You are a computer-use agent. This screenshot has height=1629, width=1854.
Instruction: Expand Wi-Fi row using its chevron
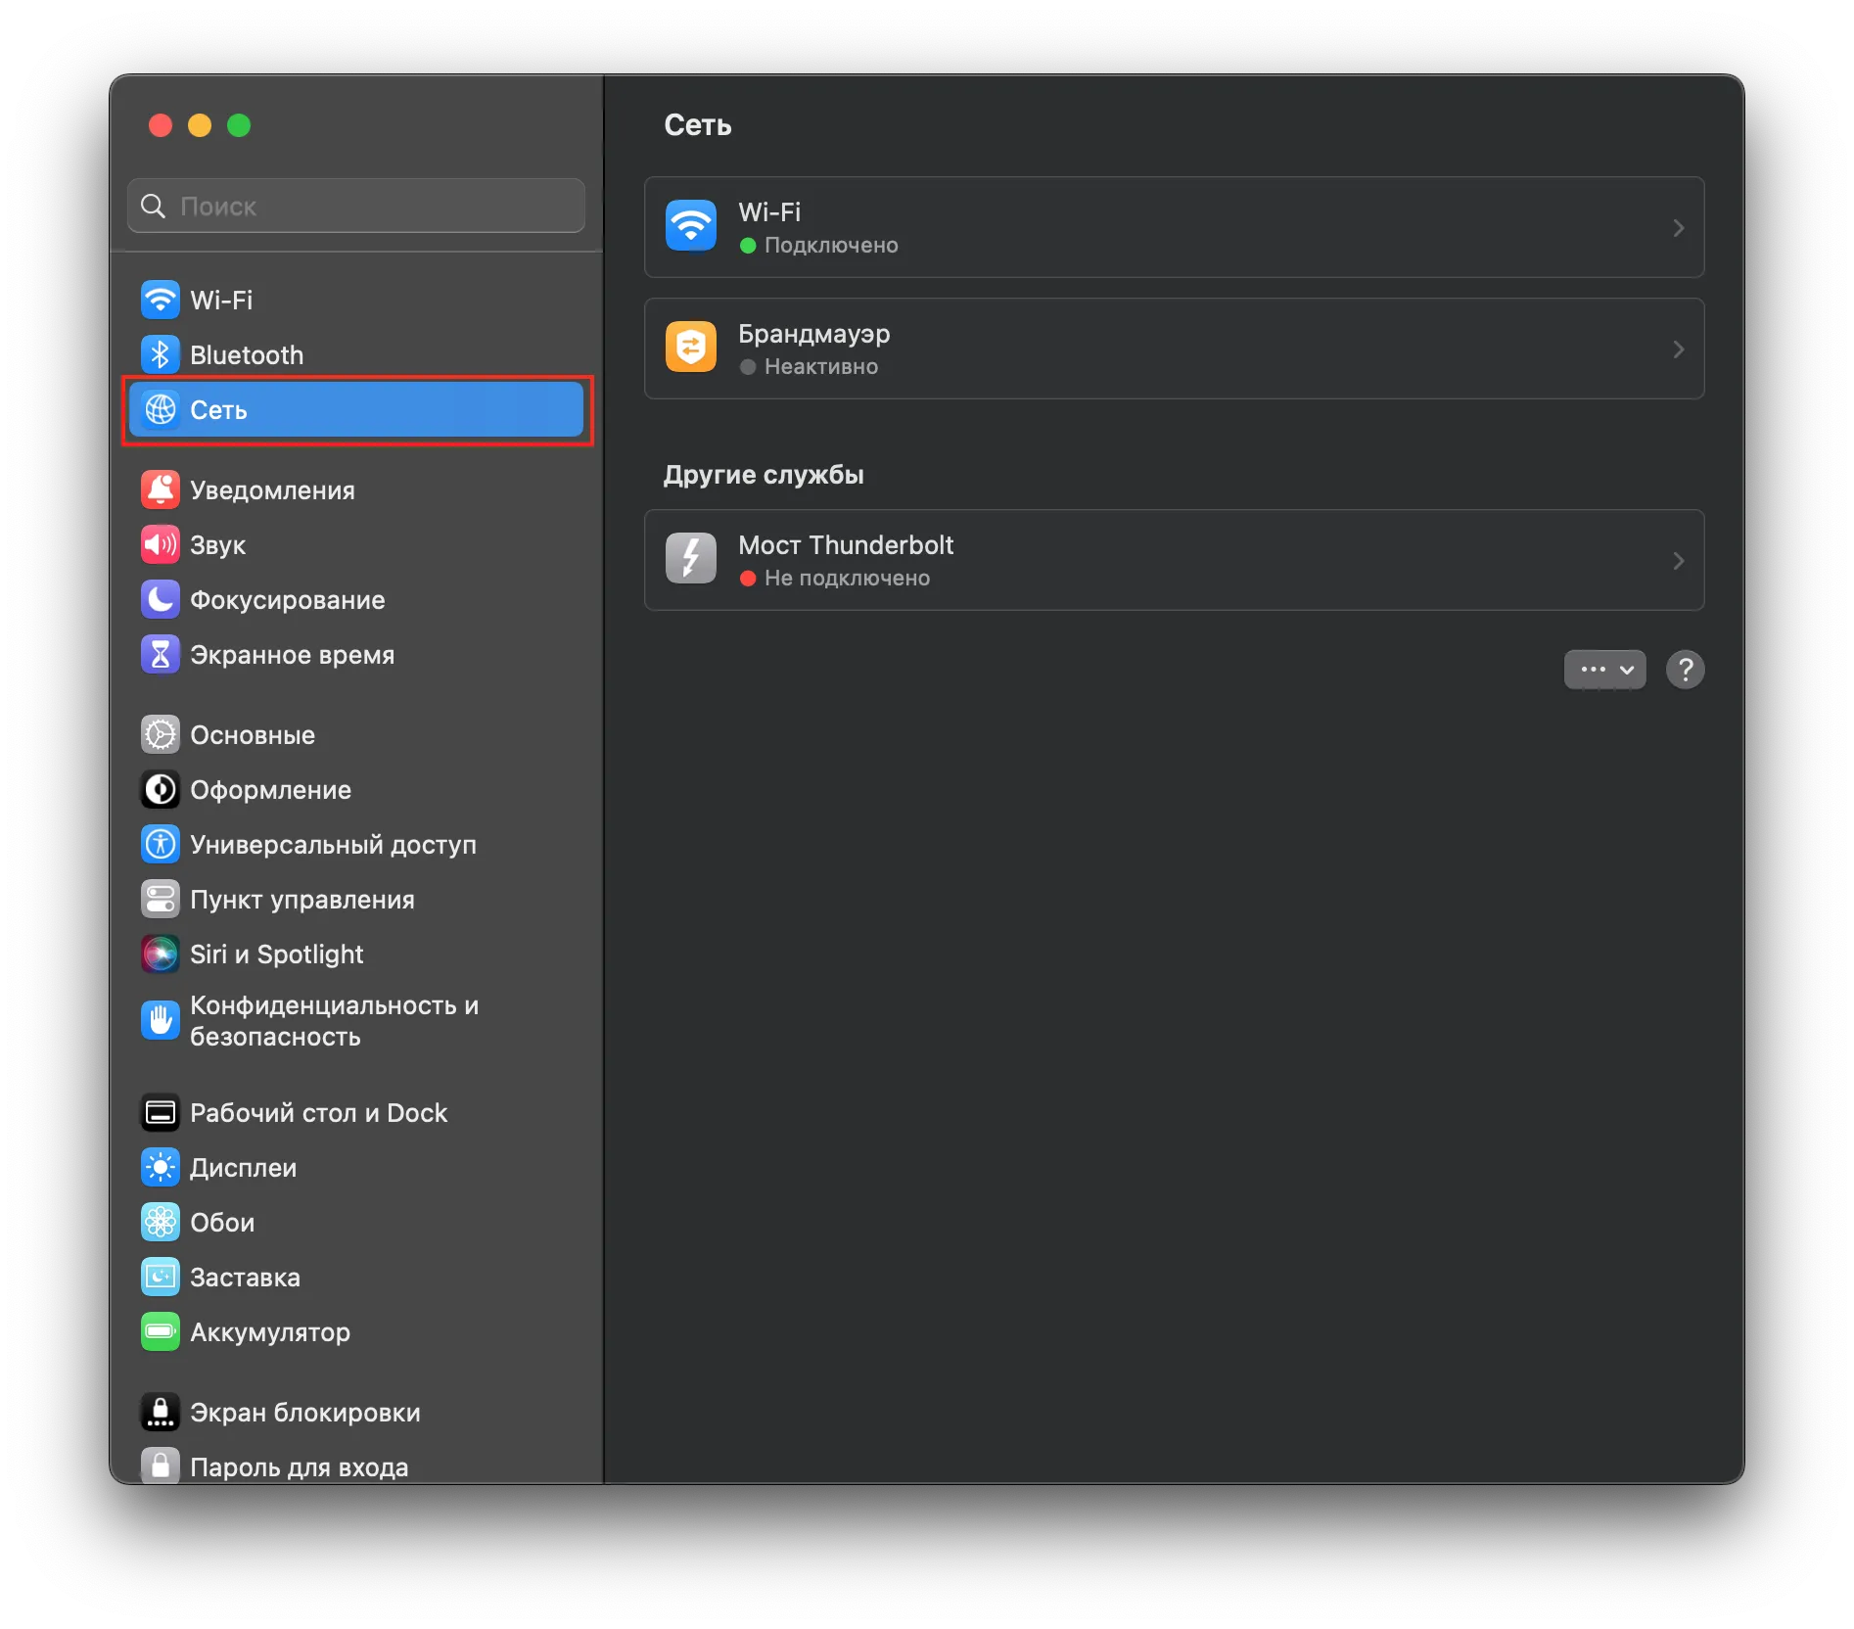tap(1678, 228)
